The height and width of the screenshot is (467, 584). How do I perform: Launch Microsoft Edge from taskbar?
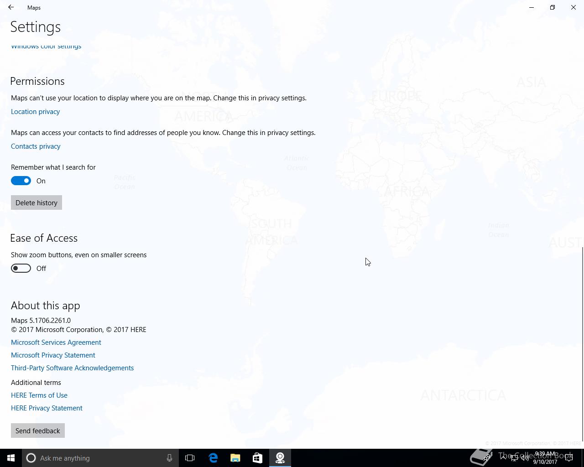(x=213, y=458)
